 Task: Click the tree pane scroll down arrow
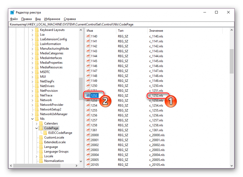[81, 161]
